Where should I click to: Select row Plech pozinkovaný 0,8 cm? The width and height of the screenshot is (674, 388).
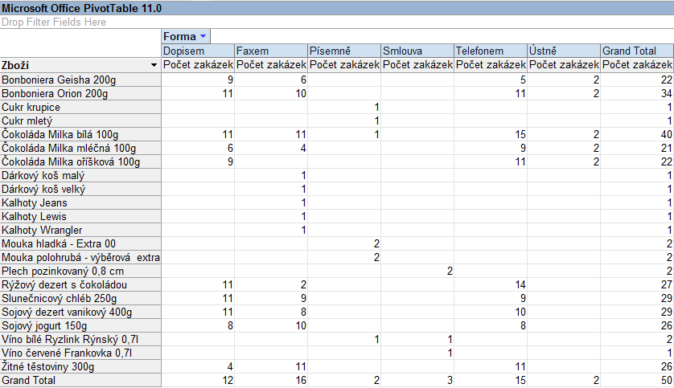(80, 272)
